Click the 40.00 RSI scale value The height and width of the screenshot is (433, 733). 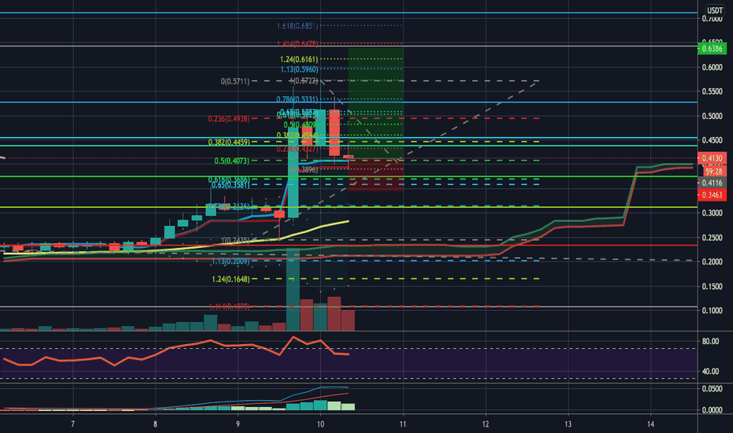click(710, 372)
